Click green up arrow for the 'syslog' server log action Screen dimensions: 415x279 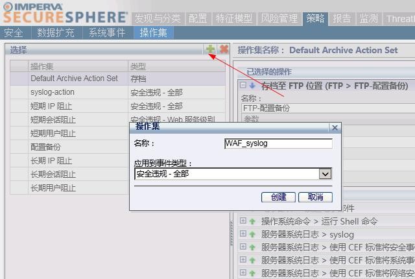click(252, 234)
